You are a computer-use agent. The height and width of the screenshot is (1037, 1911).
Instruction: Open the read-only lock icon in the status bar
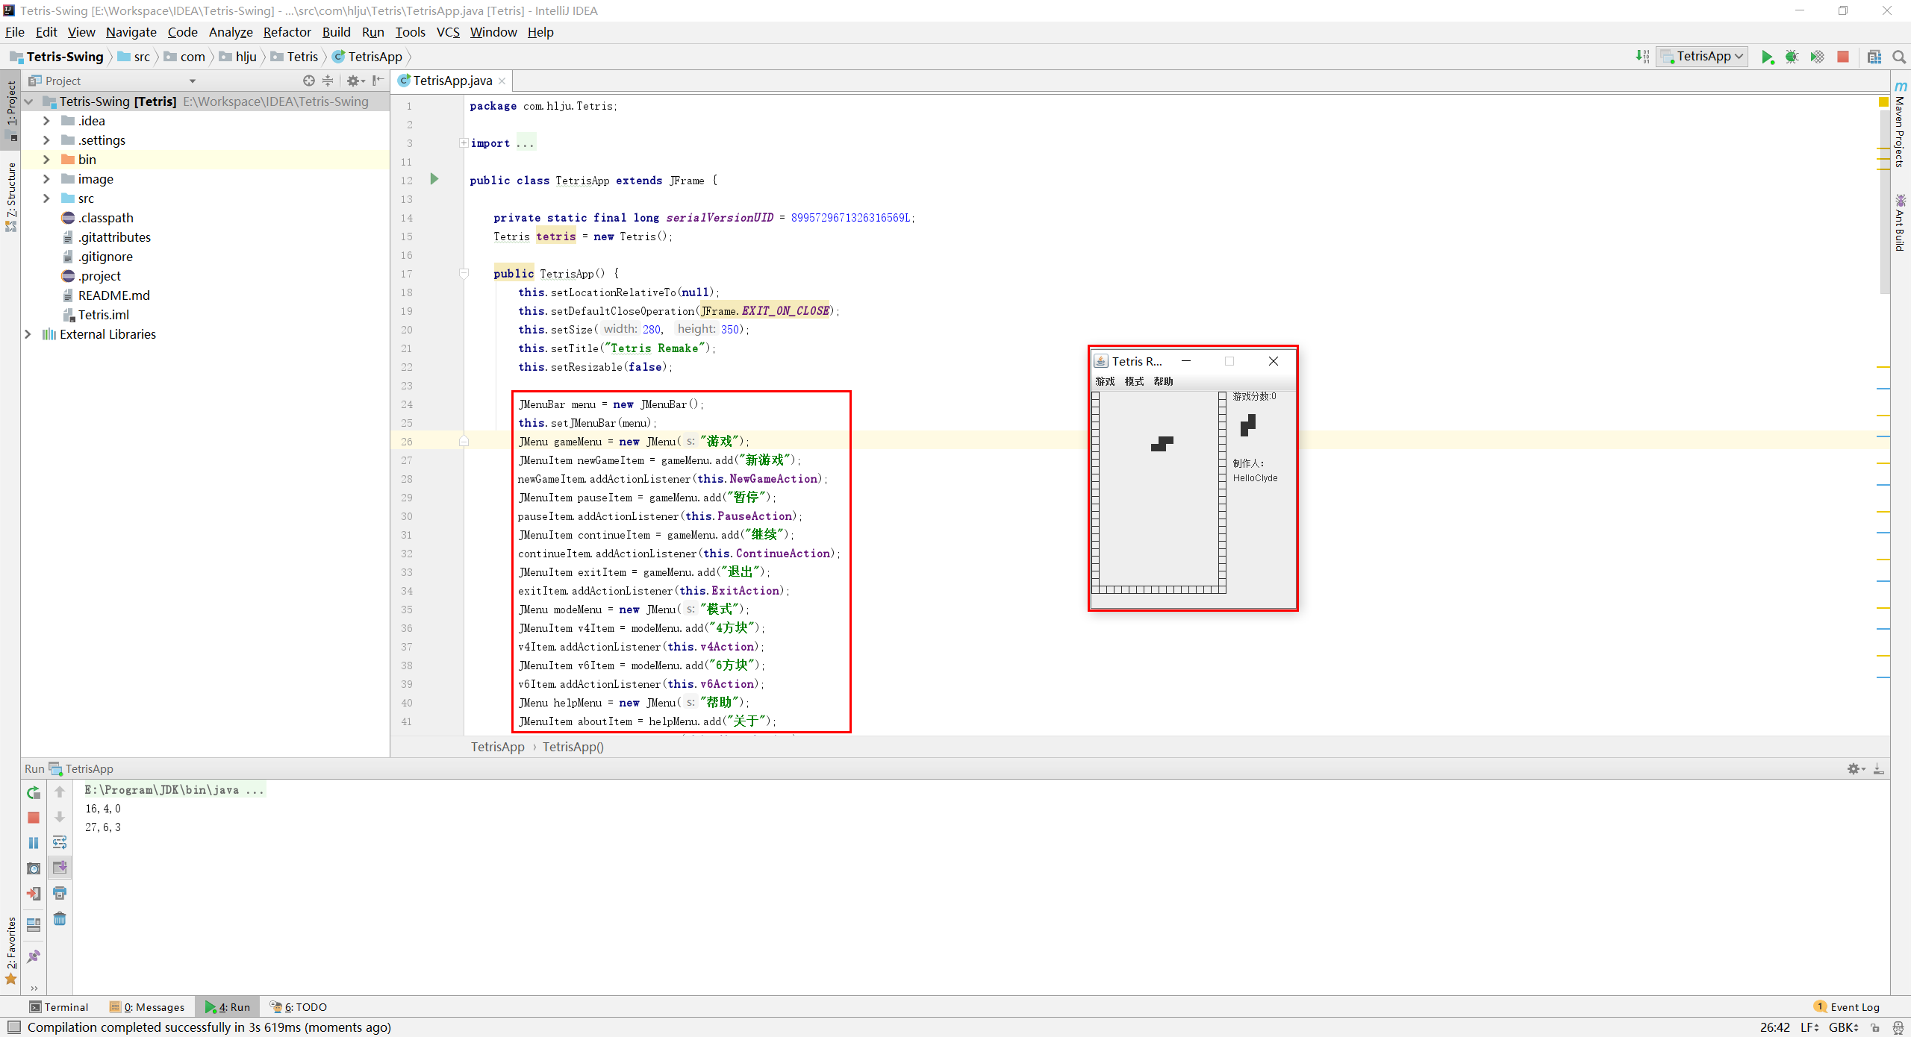pyautogui.click(x=1874, y=1028)
